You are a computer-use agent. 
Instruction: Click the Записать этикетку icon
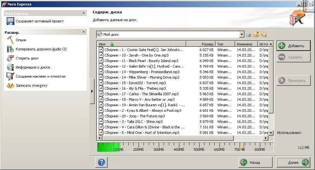10,85
